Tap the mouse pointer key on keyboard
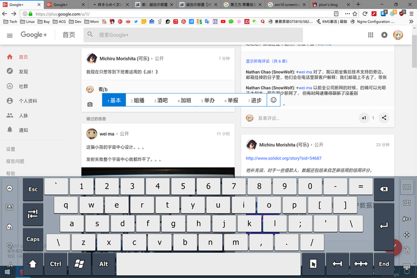The height and width of the screenshot is (278, 417). point(313,264)
